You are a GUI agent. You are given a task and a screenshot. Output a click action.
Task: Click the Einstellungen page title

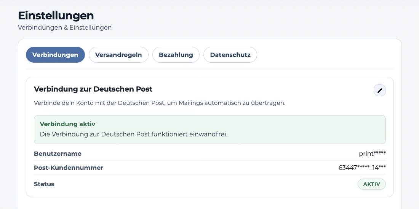(56, 16)
